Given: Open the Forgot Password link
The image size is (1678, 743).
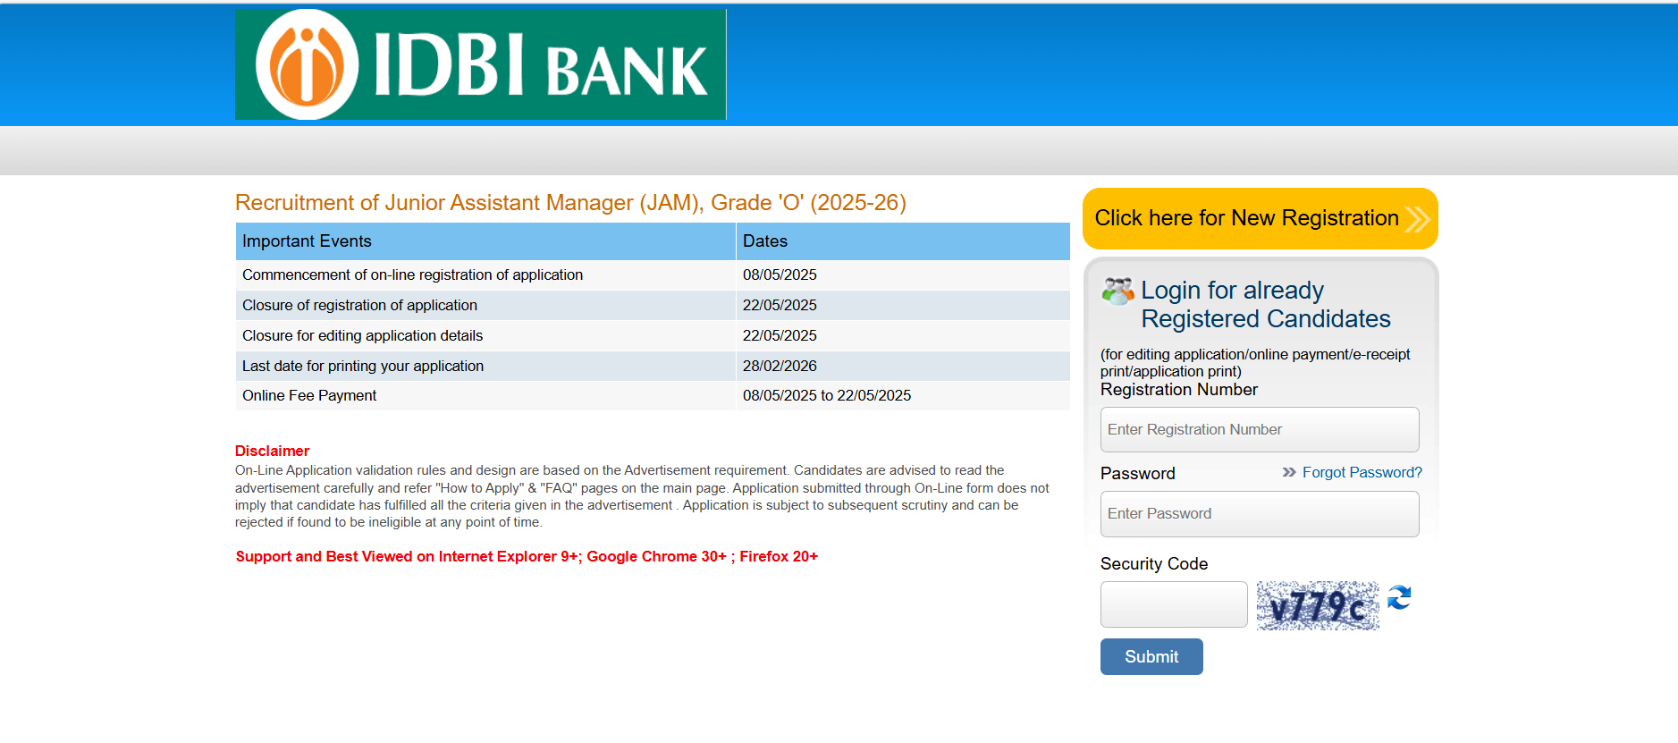Looking at the screenshot, I should tap(1362, 472).
